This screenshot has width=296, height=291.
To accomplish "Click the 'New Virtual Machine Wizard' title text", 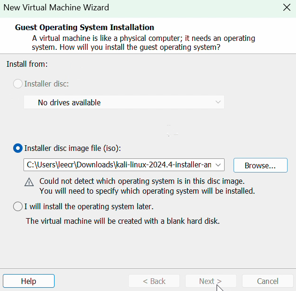I will click(56, 8).
